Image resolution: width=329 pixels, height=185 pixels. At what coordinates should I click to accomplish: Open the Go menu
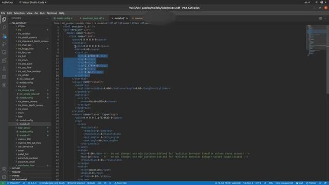[x=36, y=13]
